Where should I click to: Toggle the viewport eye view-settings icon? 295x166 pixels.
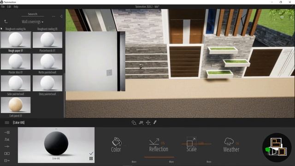tap(282, 17)
